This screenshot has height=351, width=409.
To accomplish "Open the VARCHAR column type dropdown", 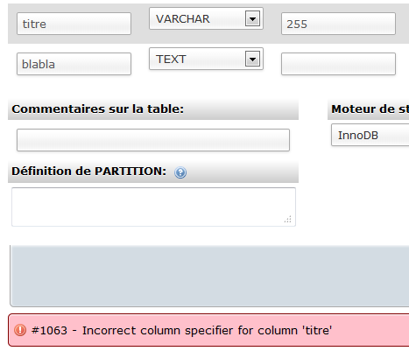I will 206,18.
